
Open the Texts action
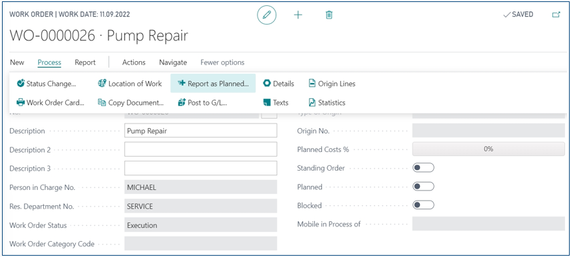tap(276, 102)
